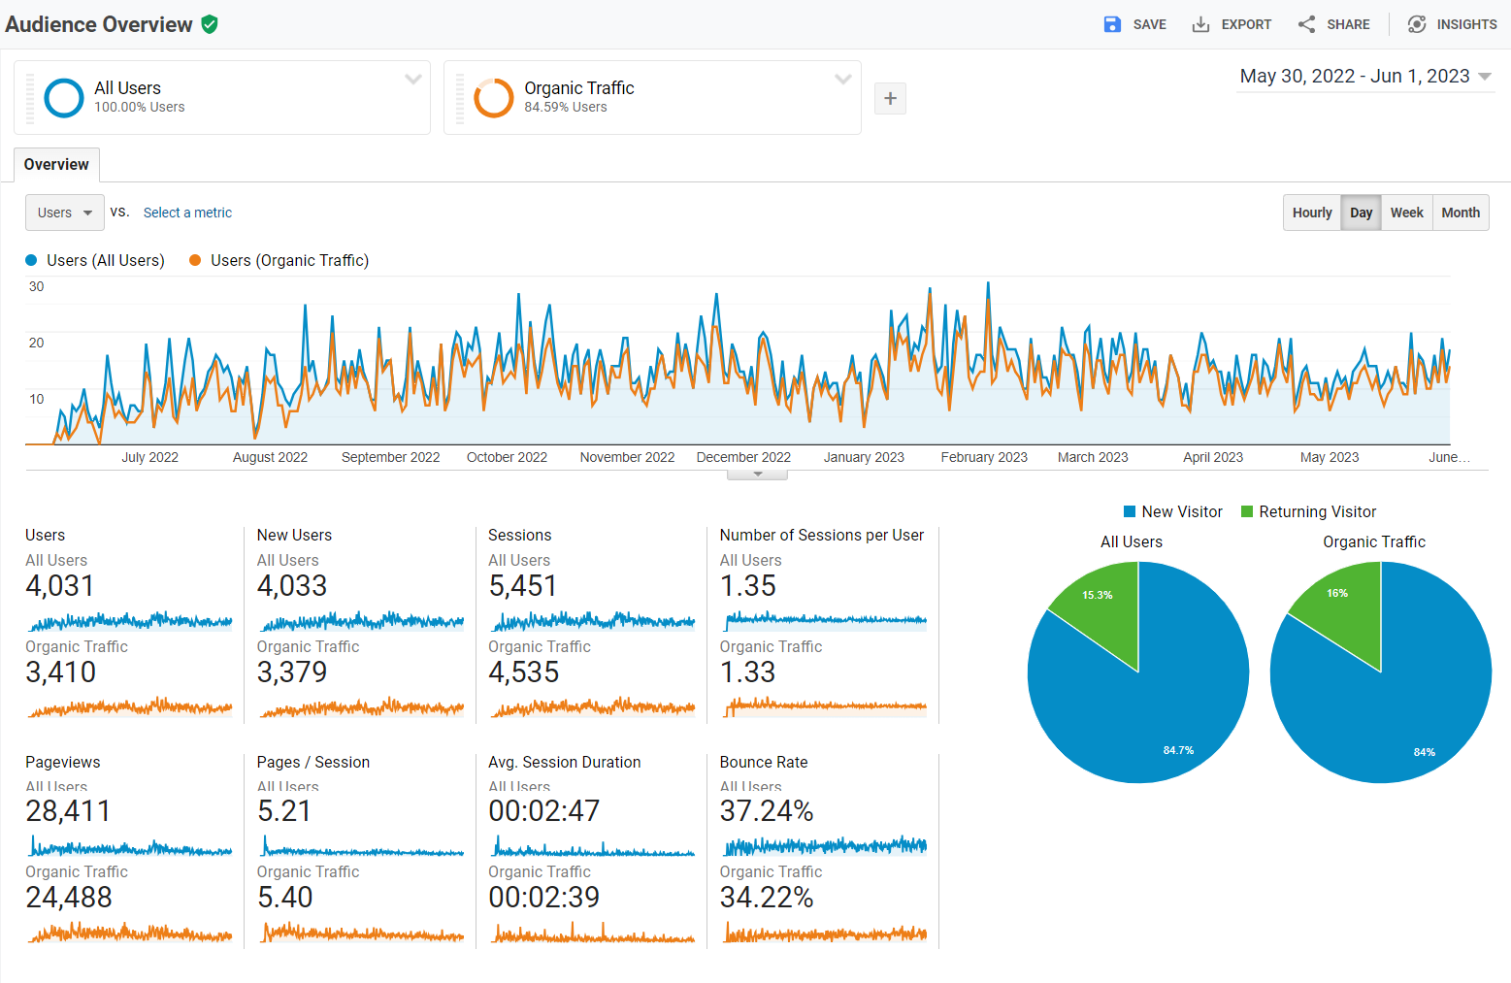Switch the chart granularity to Hourly

point(1311,213)
